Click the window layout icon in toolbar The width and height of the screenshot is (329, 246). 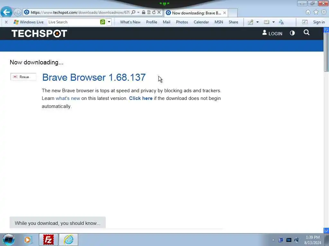tap(266, 22)
